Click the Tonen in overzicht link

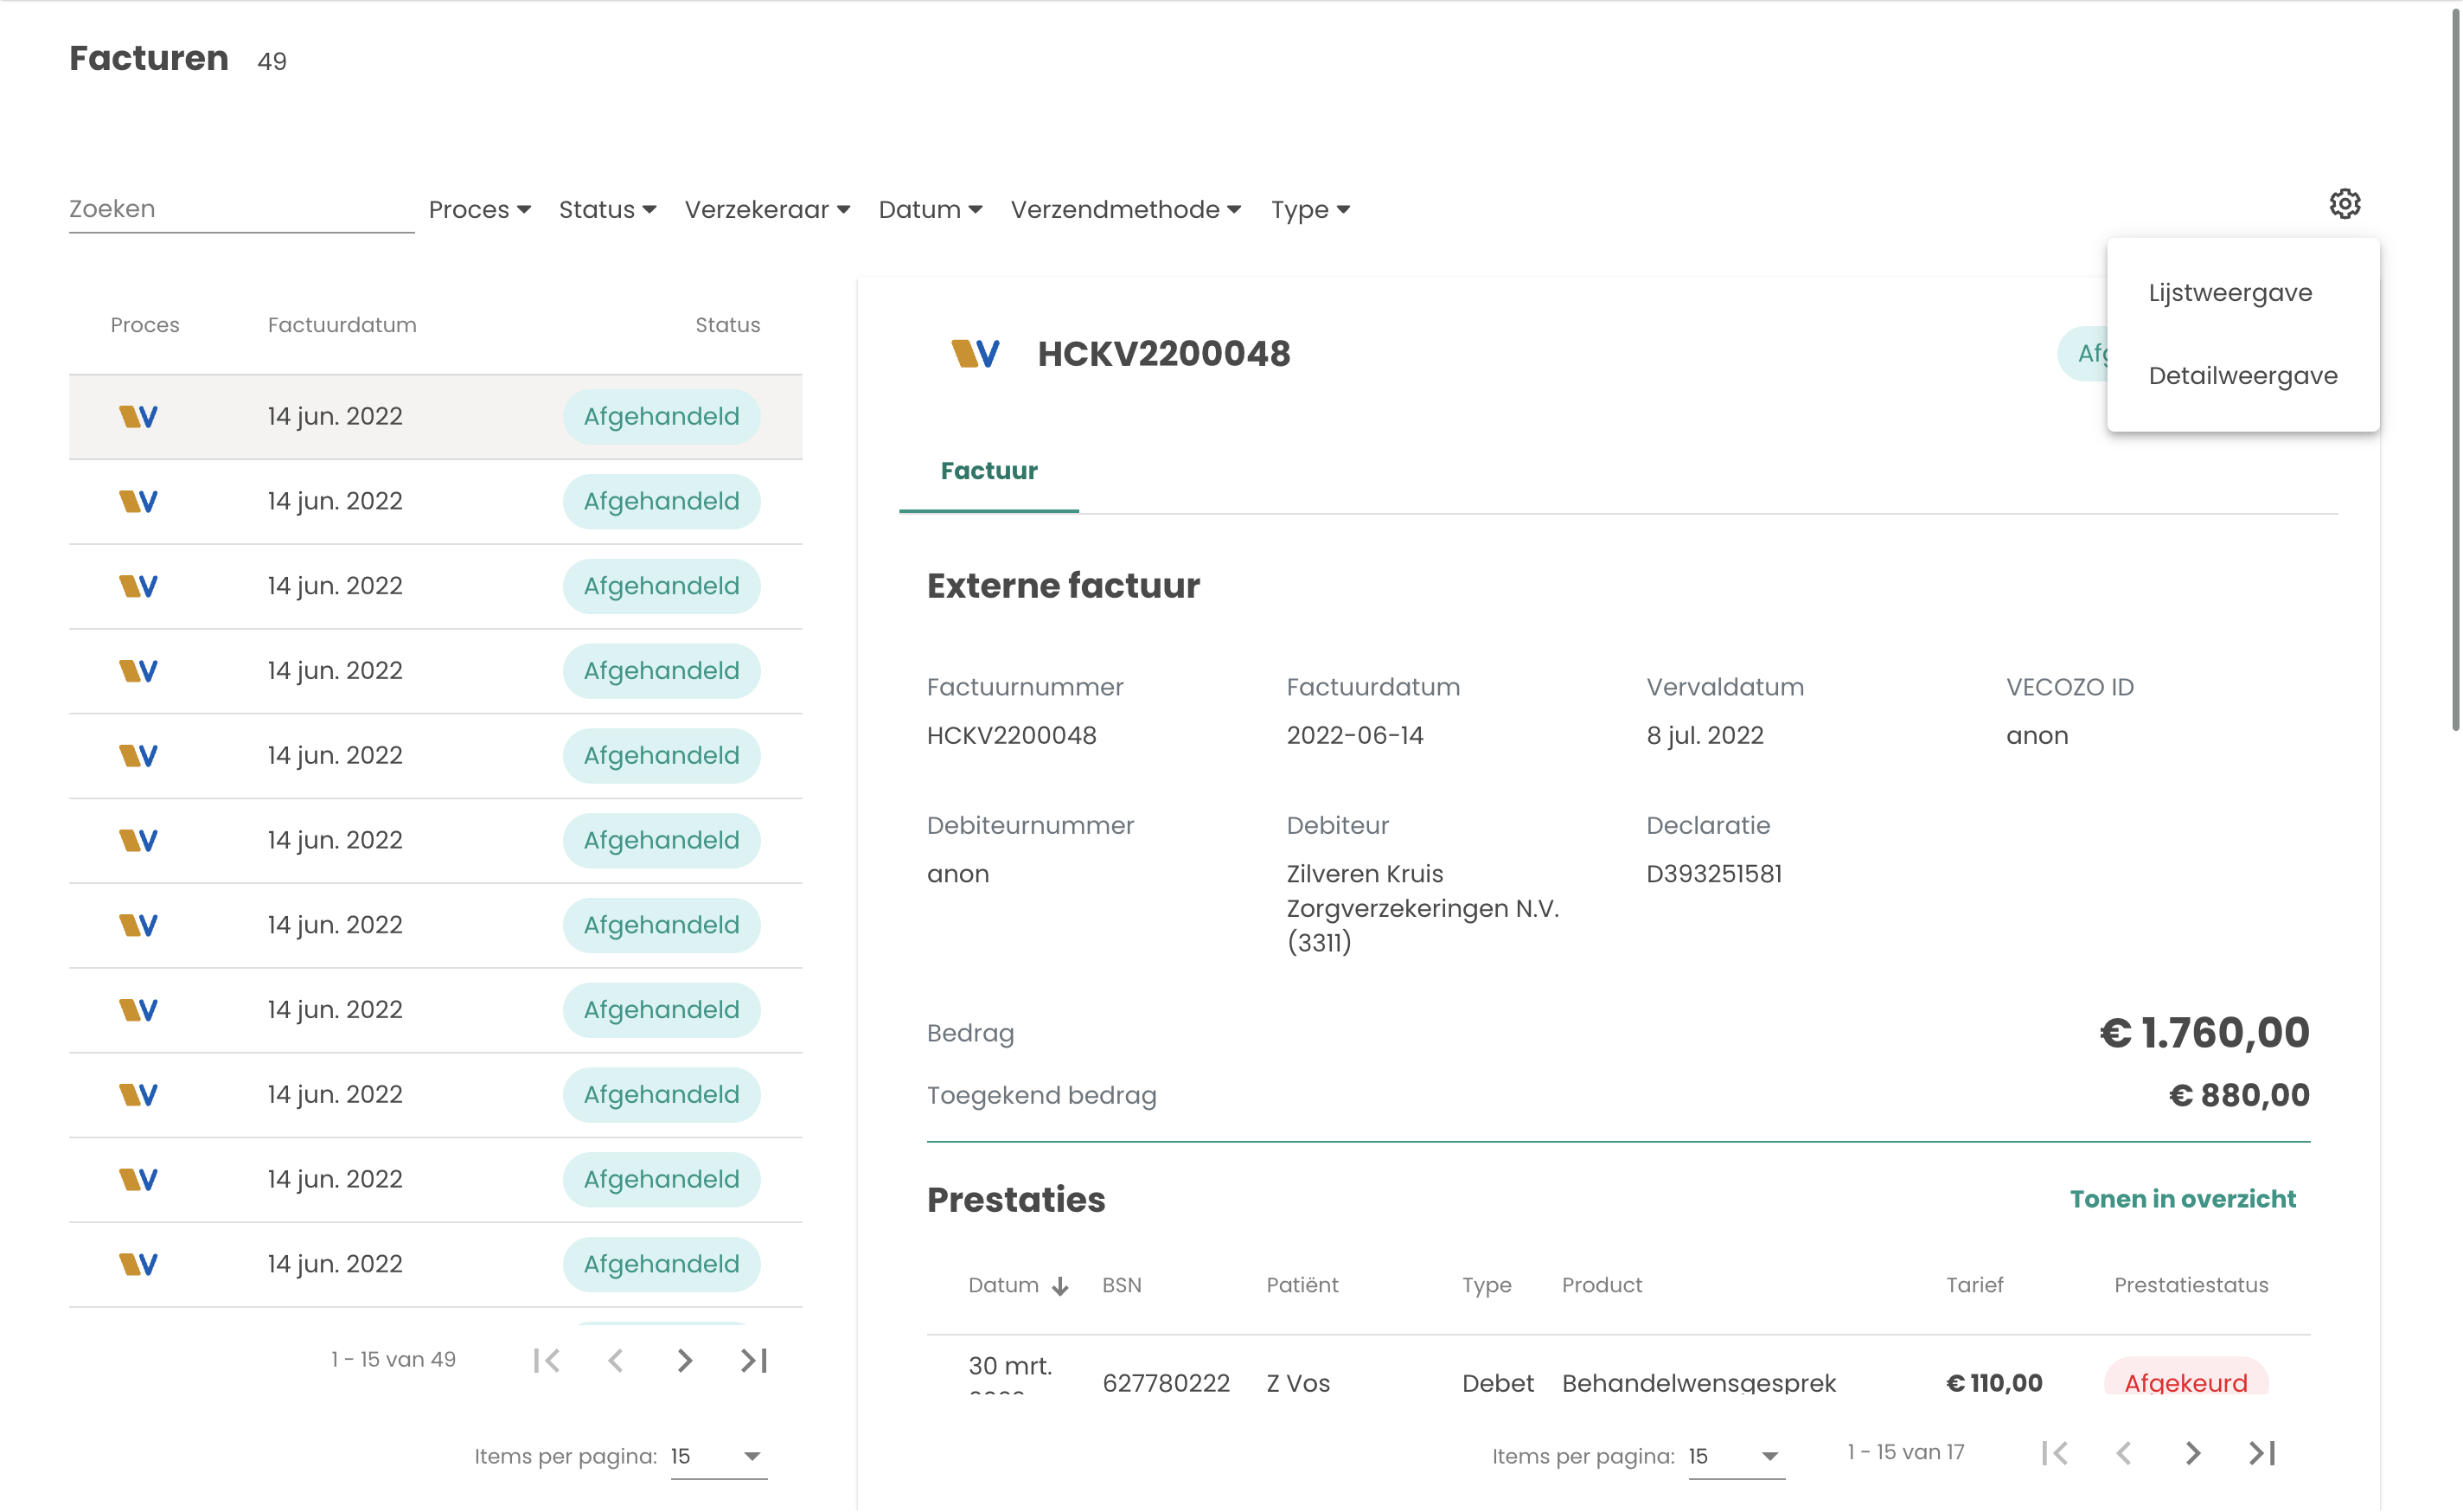tap(2182, 1199)
